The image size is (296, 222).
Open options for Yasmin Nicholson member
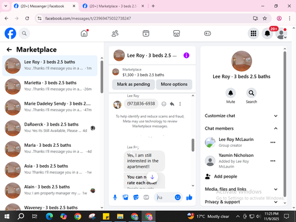pos(273,161)
